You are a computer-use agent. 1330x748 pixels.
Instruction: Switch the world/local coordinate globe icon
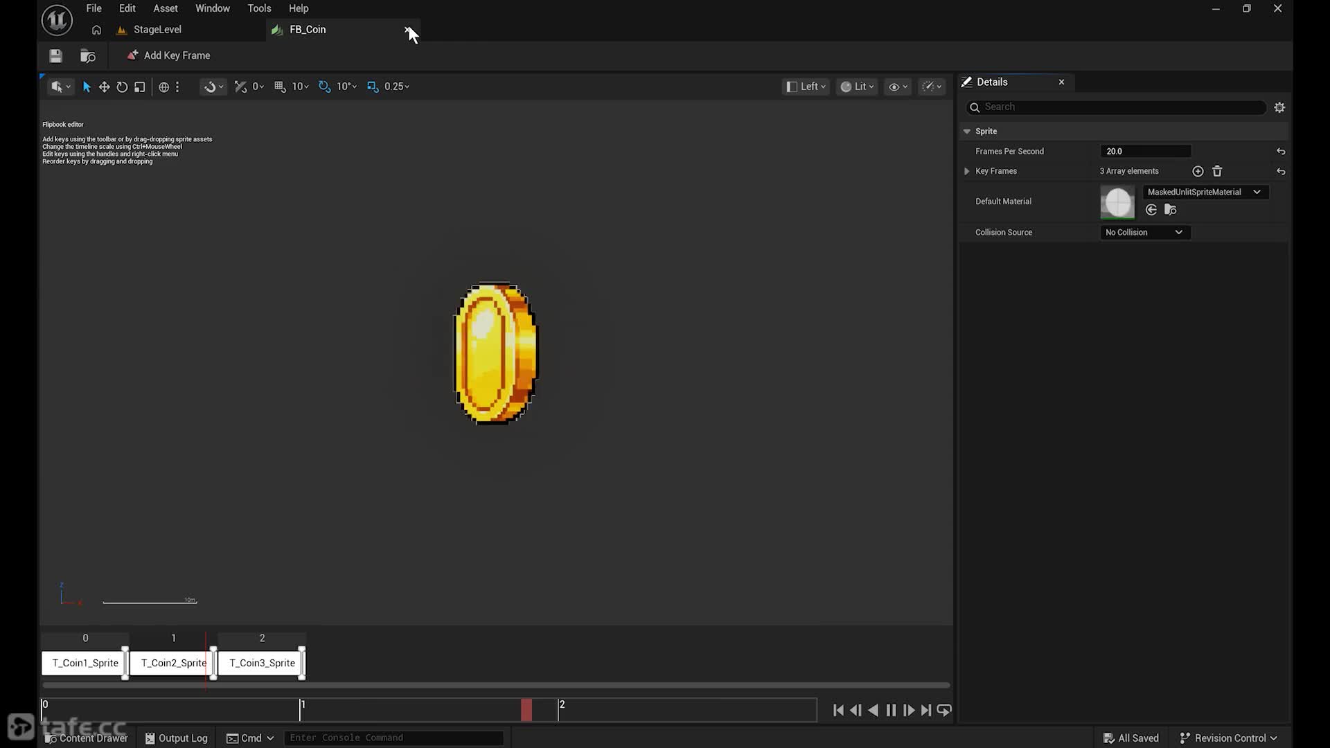point(164,87)
